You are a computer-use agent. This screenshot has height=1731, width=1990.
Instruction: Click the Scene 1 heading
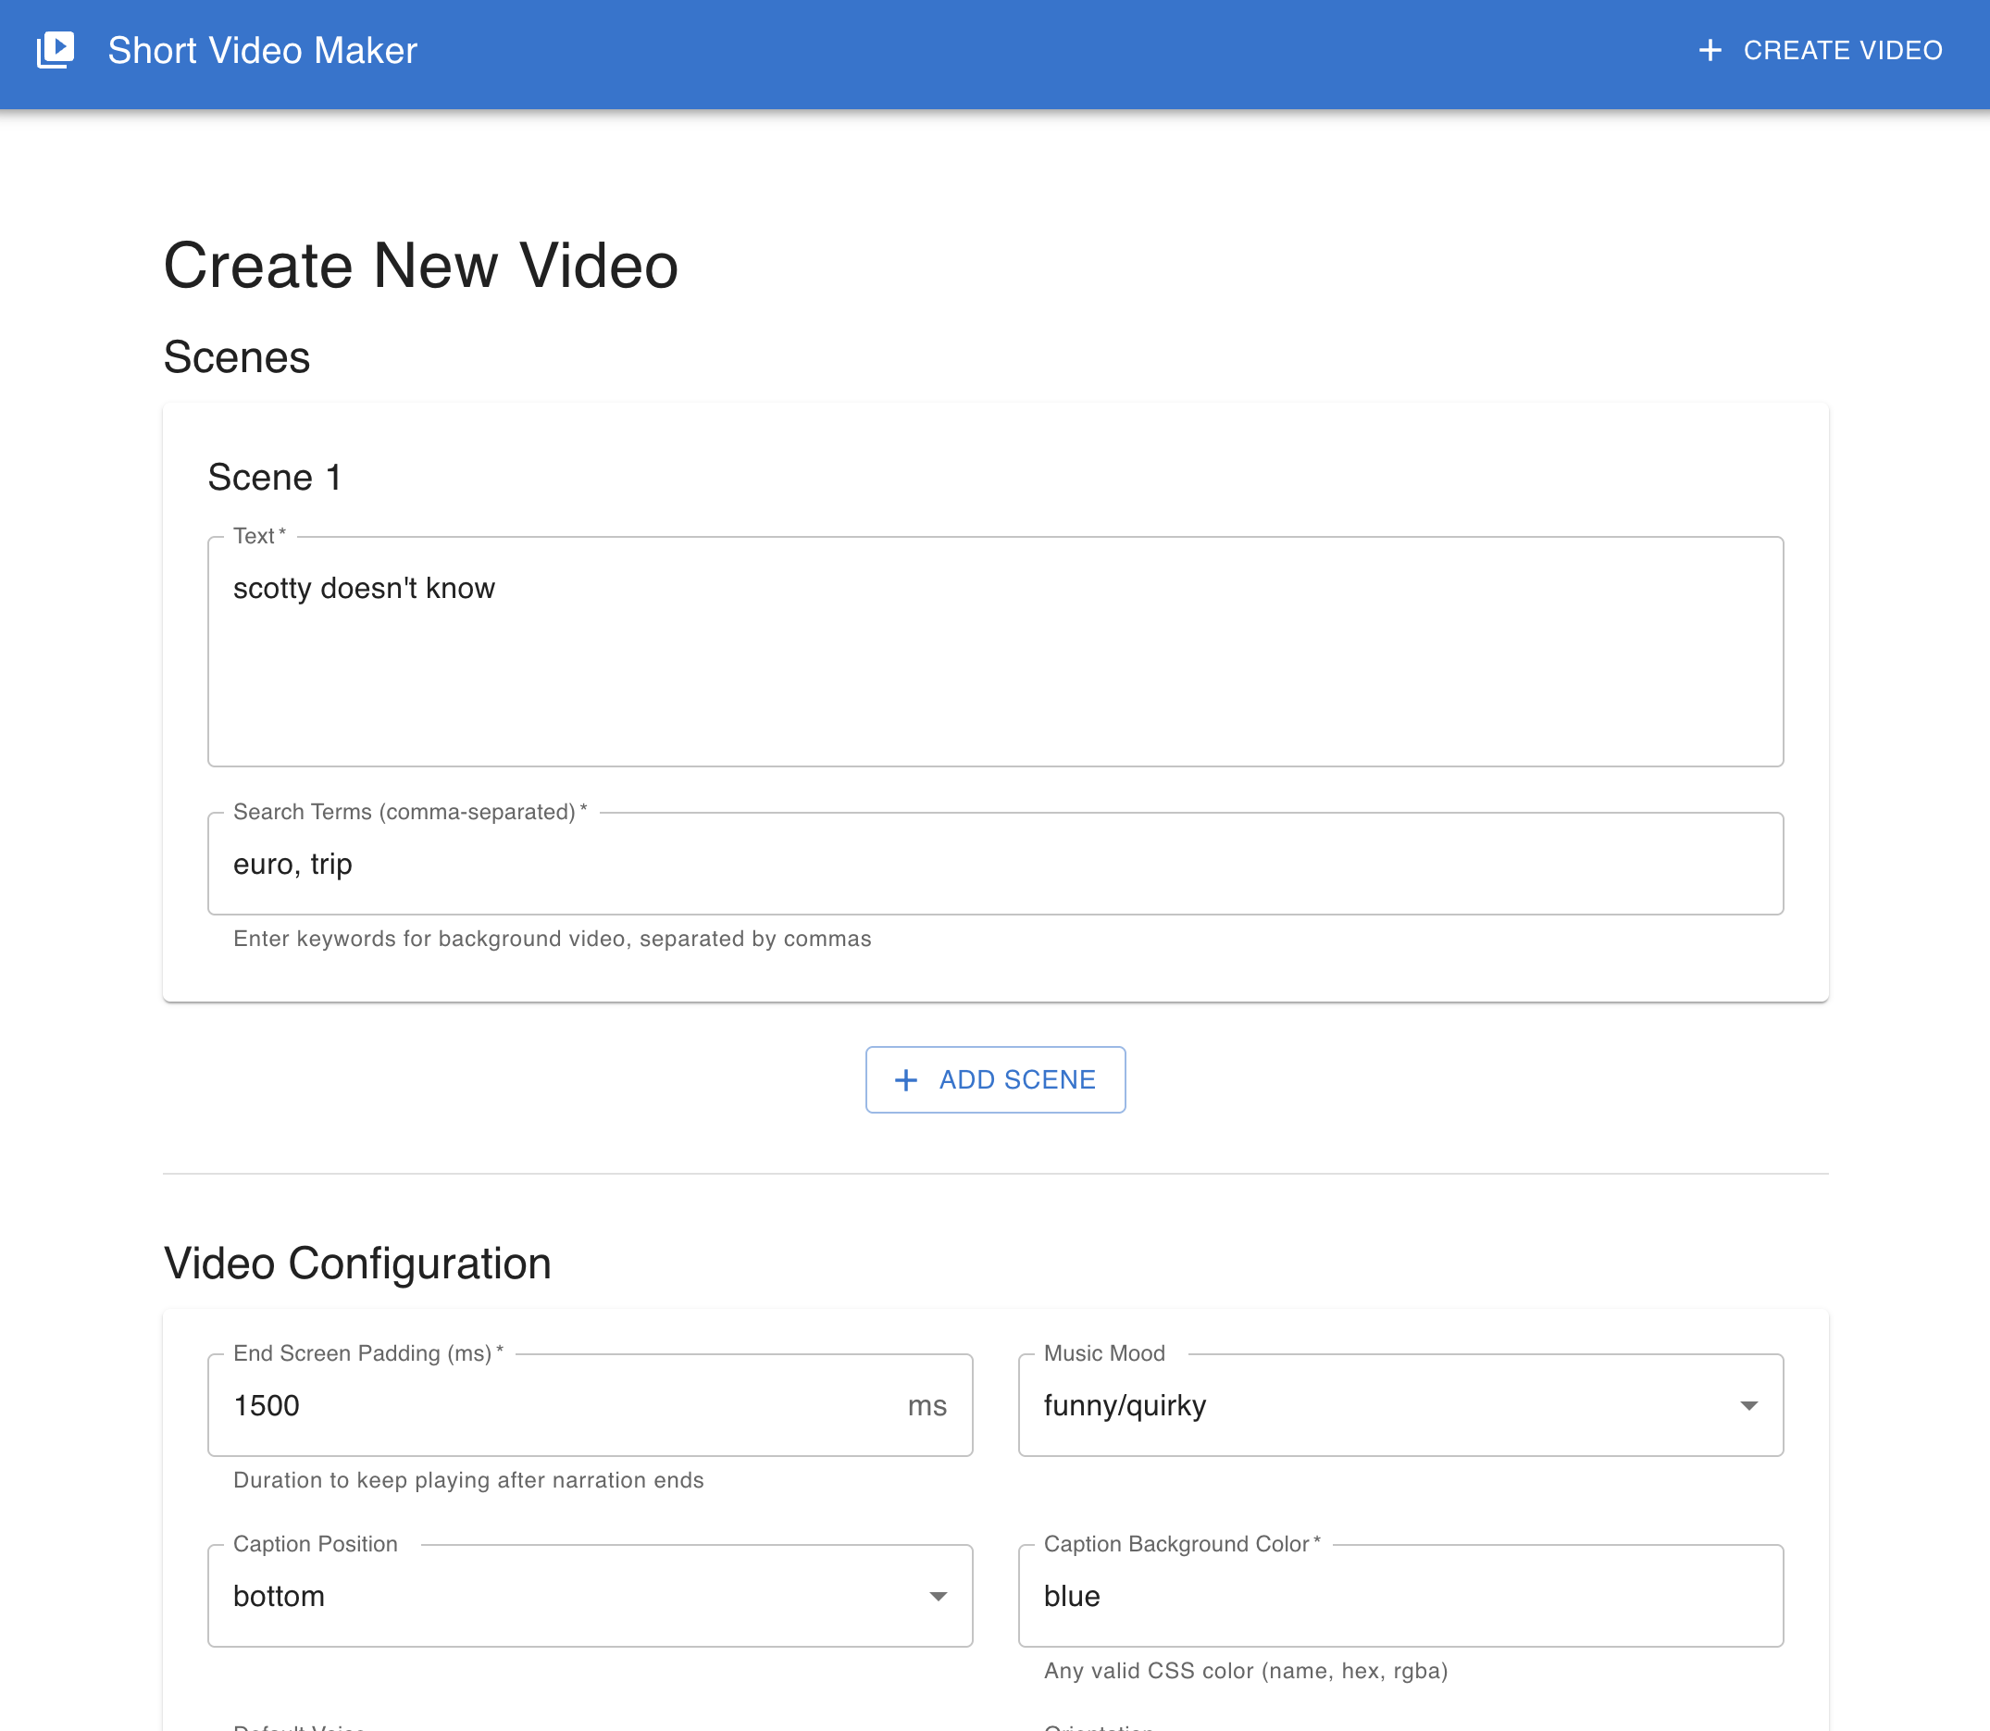[274, 478]
